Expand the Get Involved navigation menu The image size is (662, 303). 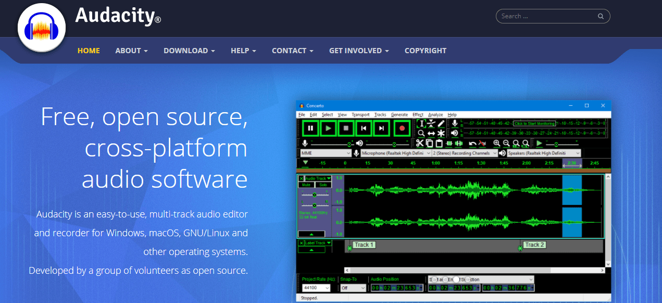(359, 51)
